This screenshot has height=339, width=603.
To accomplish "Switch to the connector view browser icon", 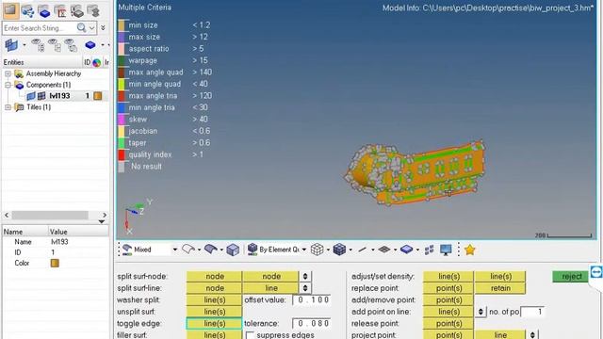I will point(27,11).
